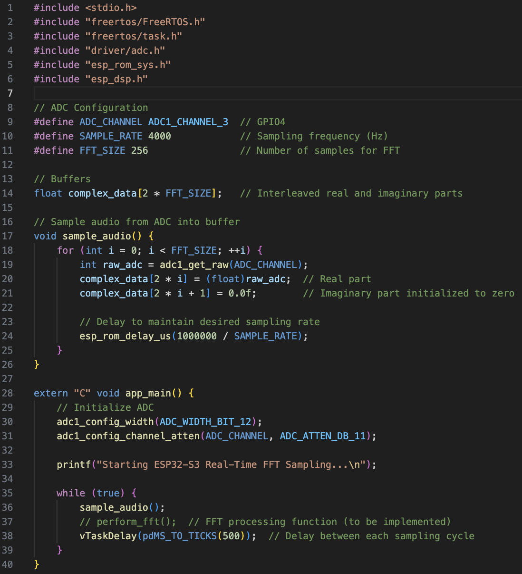Click the adc1_get_raw function call
The width and height of the screenshot is (522, 574).
193,265
